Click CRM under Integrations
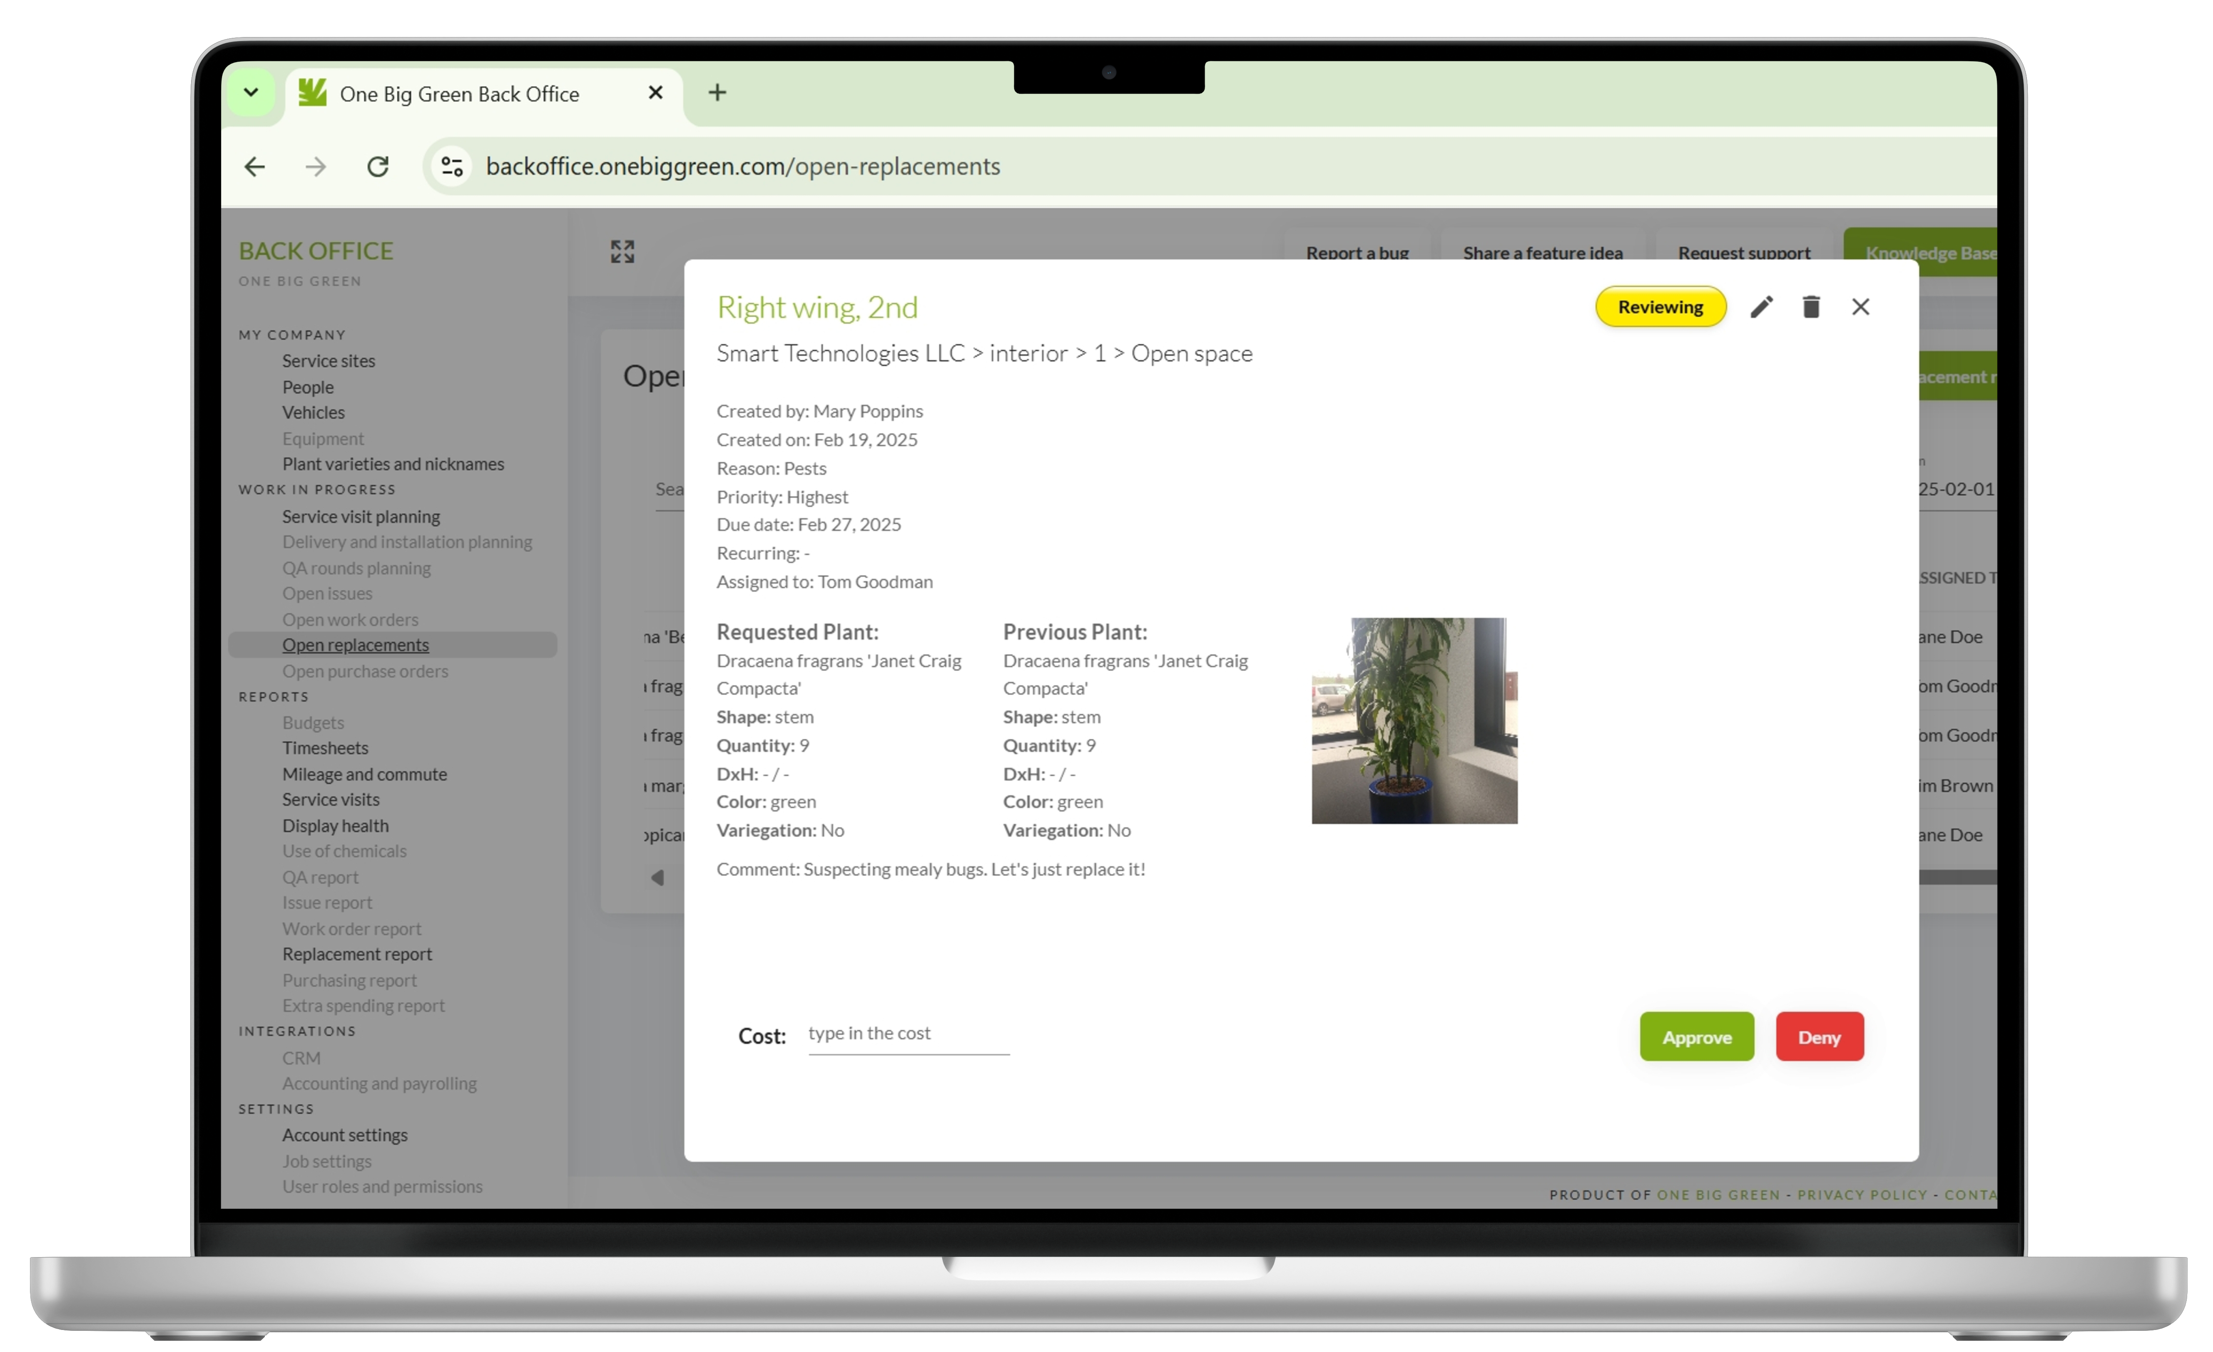 pos(301,1059)
